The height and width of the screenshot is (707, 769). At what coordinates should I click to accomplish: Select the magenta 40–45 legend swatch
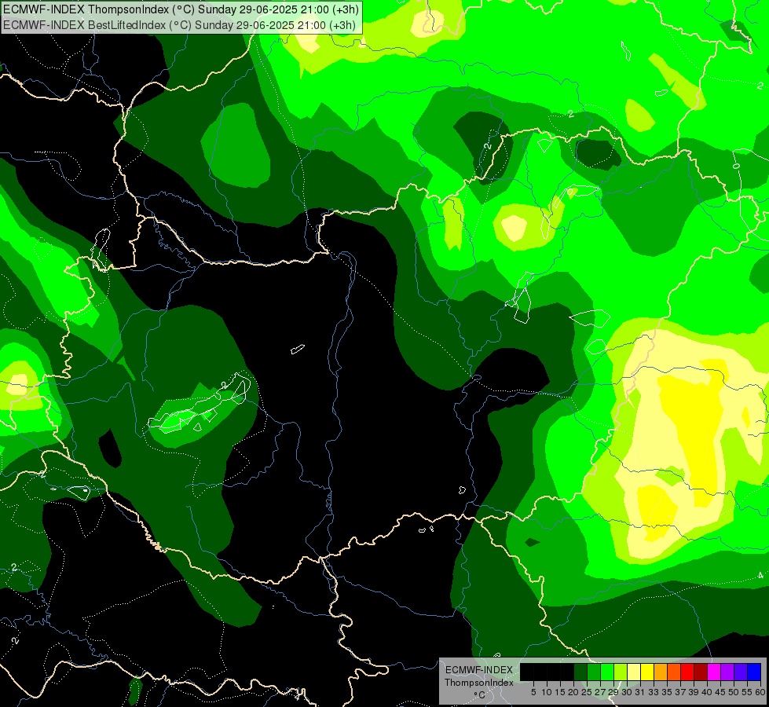(x=714, y=672)
